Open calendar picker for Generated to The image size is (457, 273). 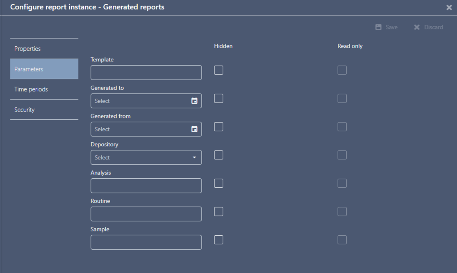(x=194, y=101)
